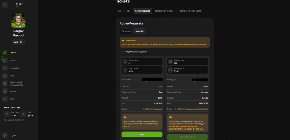Open the Wiki book icon
Viewport: 290px width, 140px height.
(5, 99)
